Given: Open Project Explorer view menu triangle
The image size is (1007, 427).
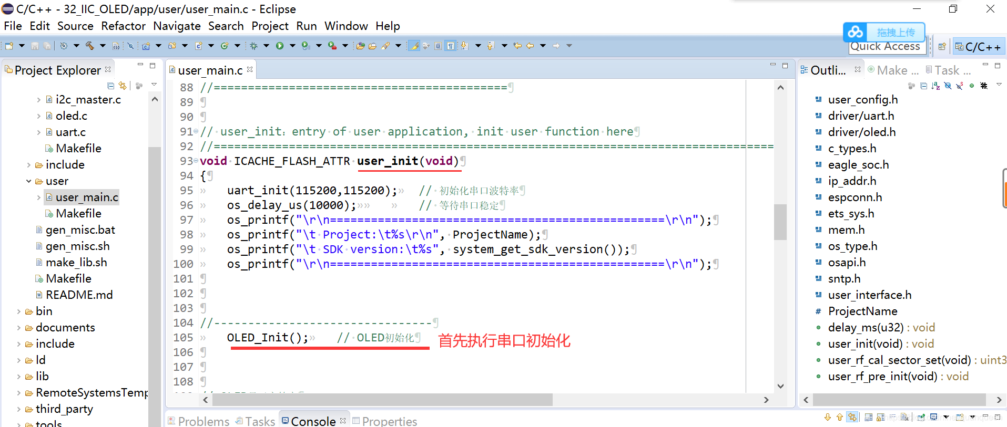Looking at the screenshot, I should click(154, 84).
